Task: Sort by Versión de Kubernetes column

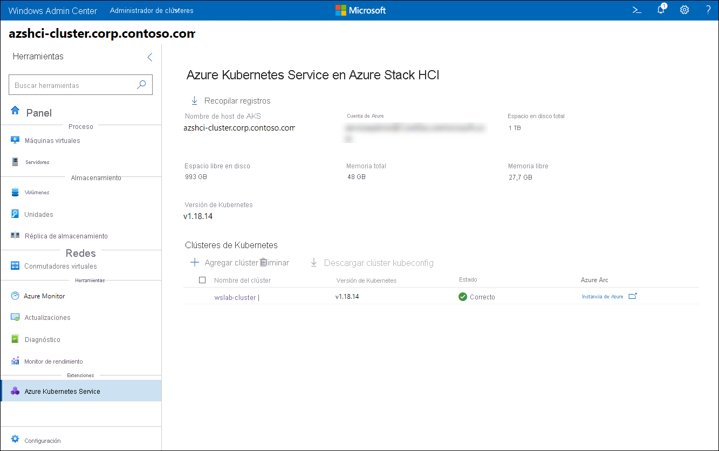Action: [x=366, y=281]
